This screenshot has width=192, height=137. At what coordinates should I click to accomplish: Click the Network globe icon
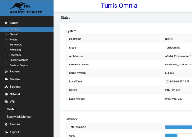click(6, 94)
